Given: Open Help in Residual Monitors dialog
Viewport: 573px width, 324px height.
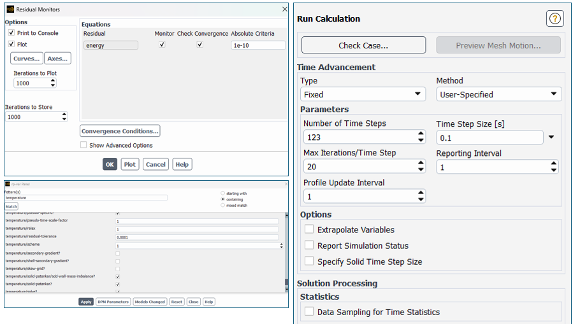Looking at the screenshot, I should pos(182,164).
